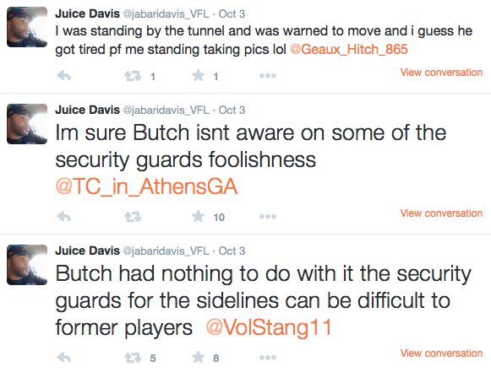
Task: Reply to the tweet mentioning @VolStang11
Action: [x=64, y=358]
